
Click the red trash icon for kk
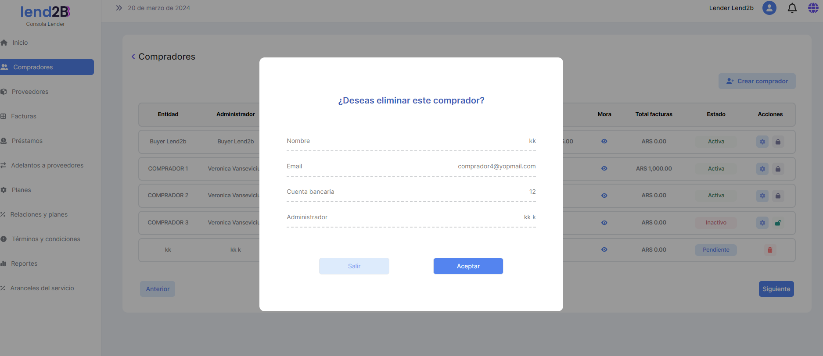[770, 250]
